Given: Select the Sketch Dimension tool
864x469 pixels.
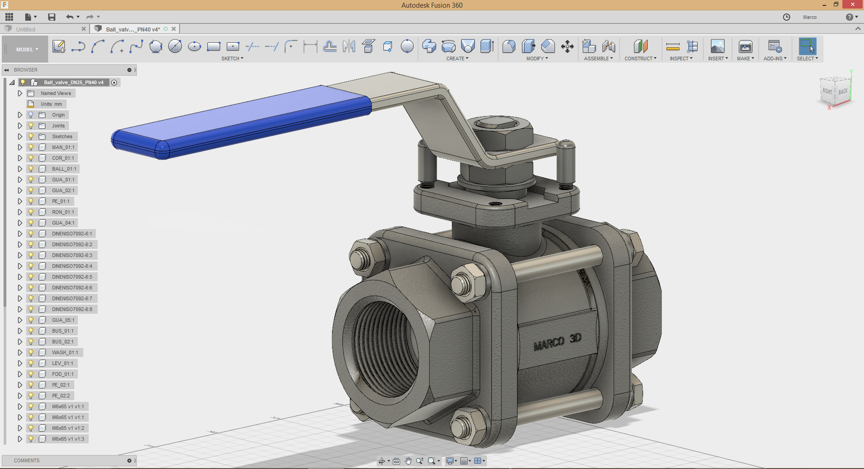Looking at the screenshot, I should (x=310, y=46).
